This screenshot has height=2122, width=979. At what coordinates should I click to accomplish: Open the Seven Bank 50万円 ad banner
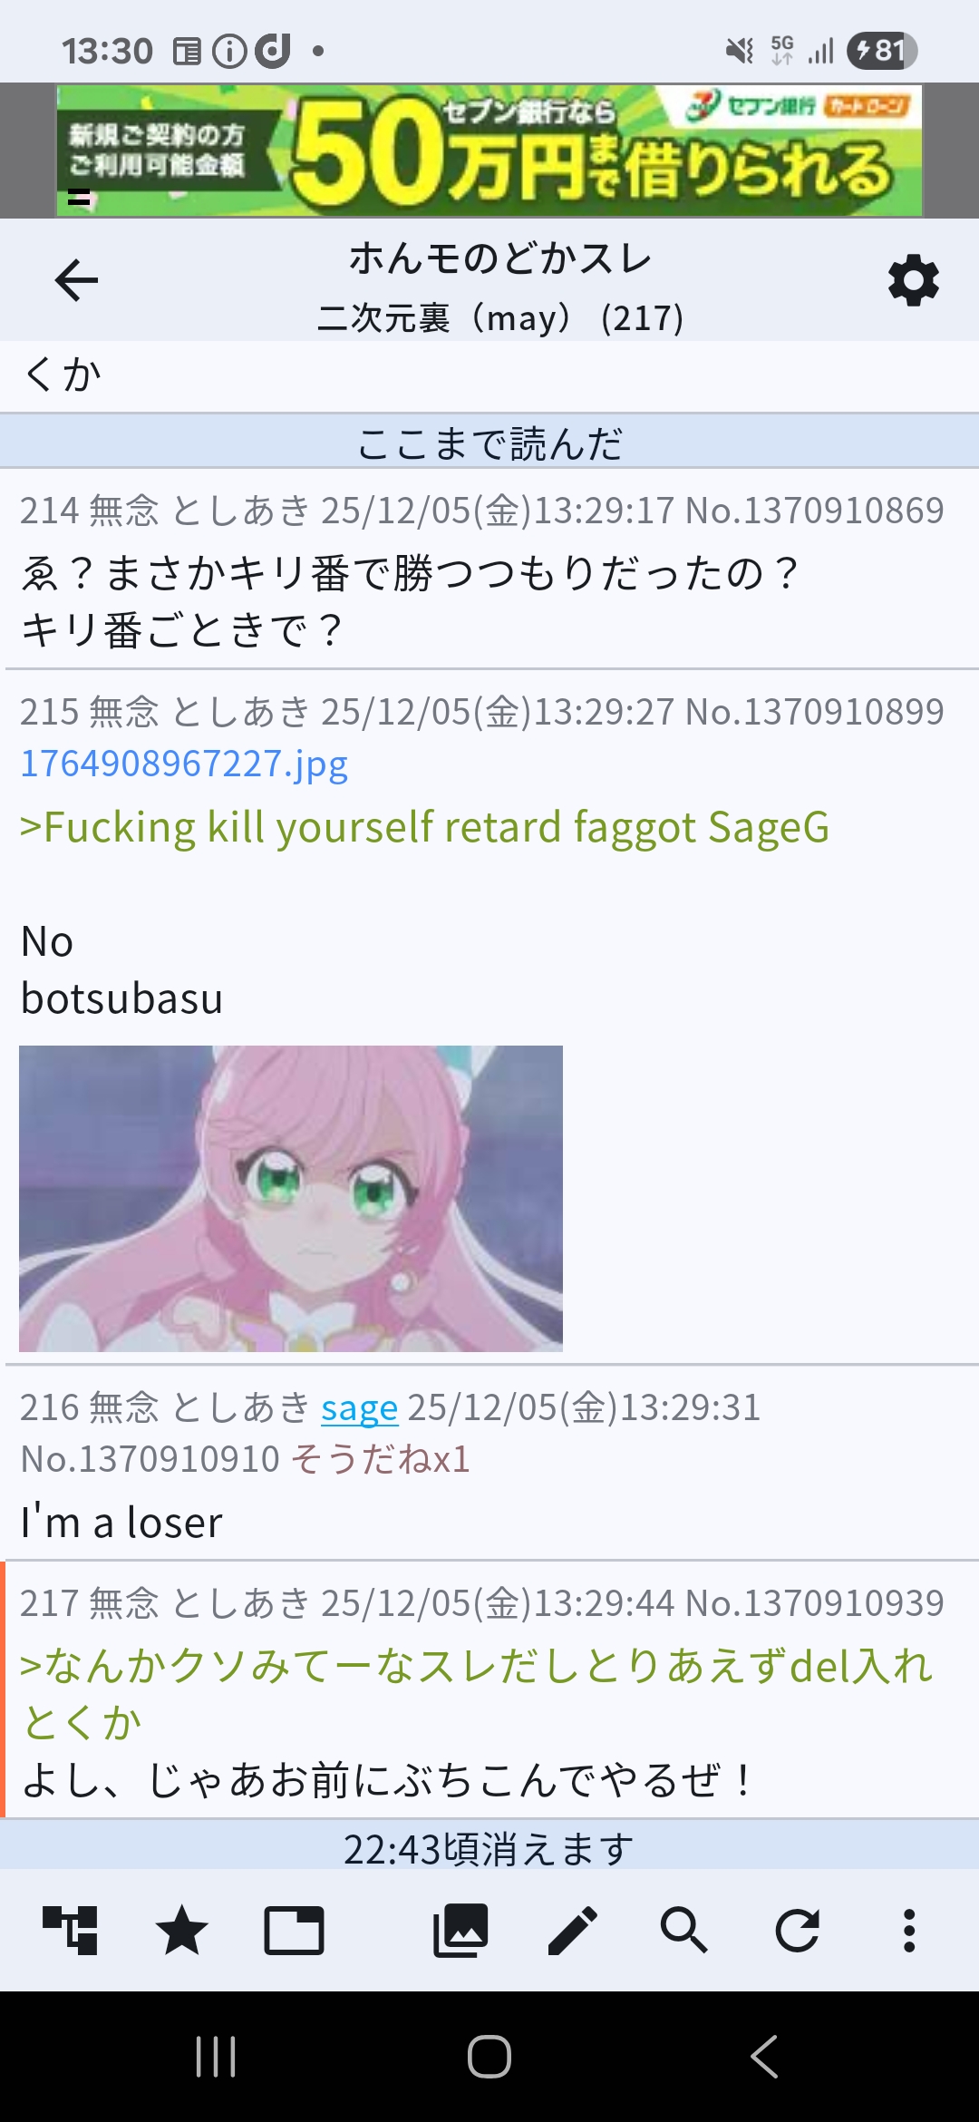[x=489, y=151]
